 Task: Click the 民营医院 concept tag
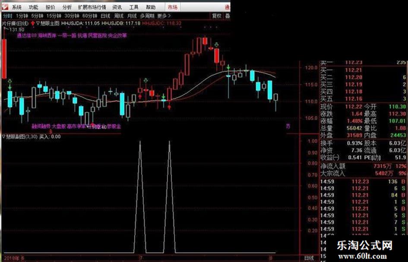[x=97, y=36]
